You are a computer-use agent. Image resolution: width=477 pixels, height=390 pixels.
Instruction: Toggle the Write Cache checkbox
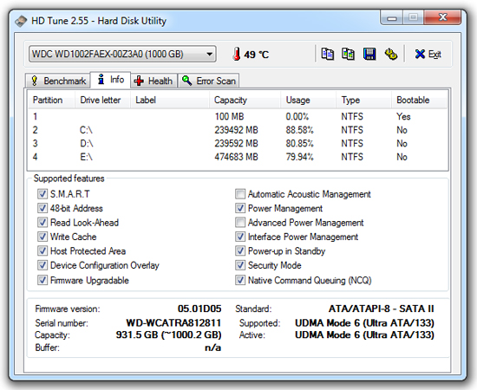click(42, 237)
